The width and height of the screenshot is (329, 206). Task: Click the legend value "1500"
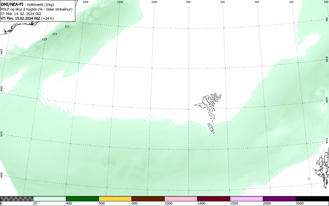point(234,203)
